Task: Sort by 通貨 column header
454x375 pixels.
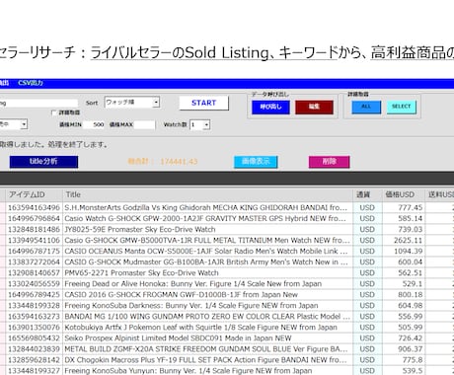Action: [367, 194]
